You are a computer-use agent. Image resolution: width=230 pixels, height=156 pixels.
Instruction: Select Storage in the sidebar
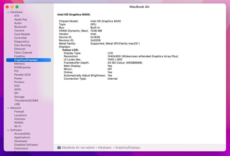(19, 97)
